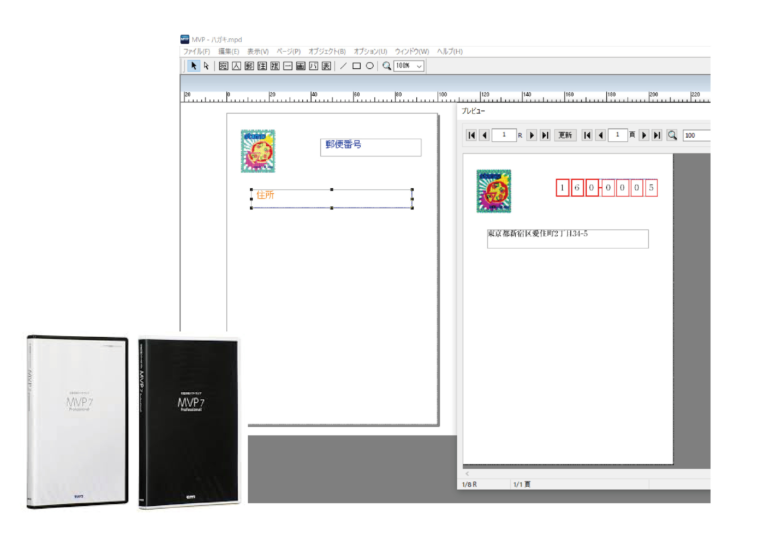Open the ヘルプ(H) menu
762x538 pixels.
pyautogui.click(x=450, y=51)
